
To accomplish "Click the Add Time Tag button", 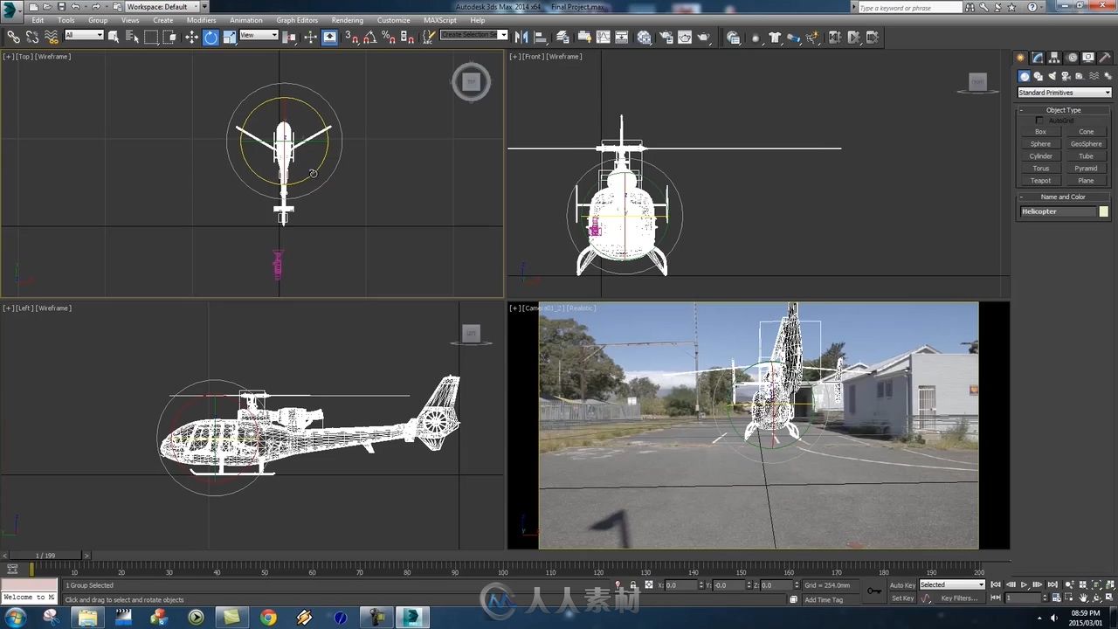I will point(824,600).
